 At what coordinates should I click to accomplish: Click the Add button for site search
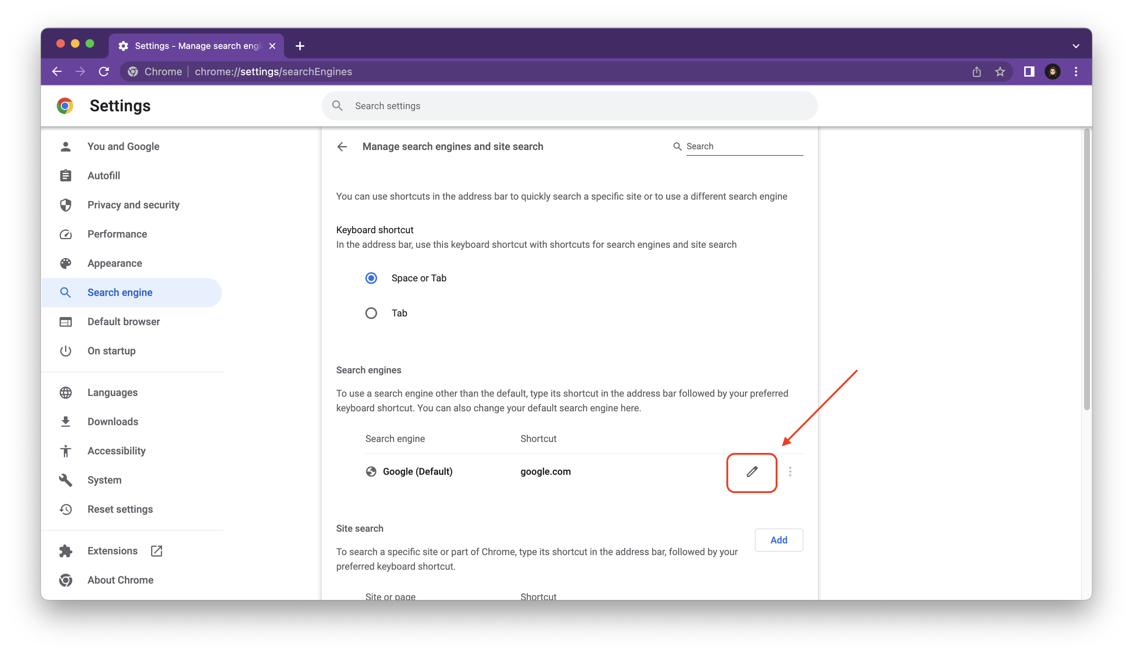click(778, 539)
